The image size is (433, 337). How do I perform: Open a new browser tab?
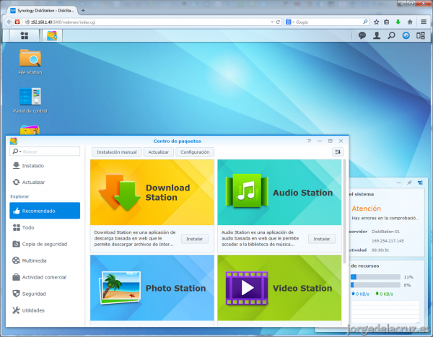coord(83,11)
